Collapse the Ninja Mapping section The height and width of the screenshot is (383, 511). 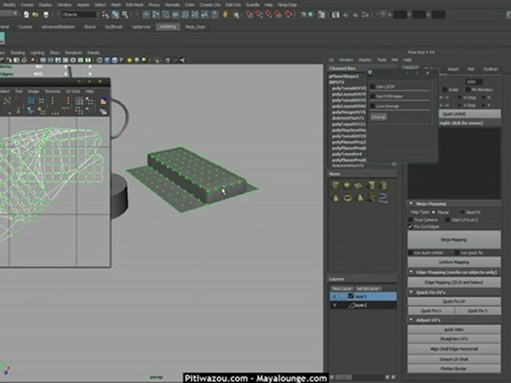coord(411,204)
